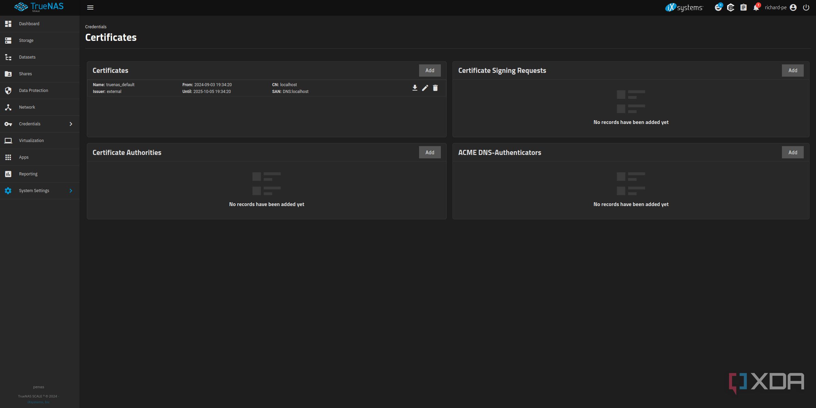
Task: Open the TrueCommand status icon
Action: click(730, 7)
